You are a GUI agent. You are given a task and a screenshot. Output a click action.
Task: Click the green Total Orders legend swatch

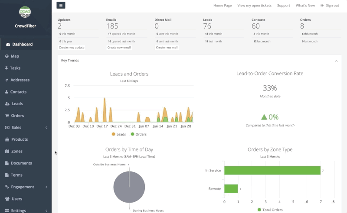tap(259, 210)
